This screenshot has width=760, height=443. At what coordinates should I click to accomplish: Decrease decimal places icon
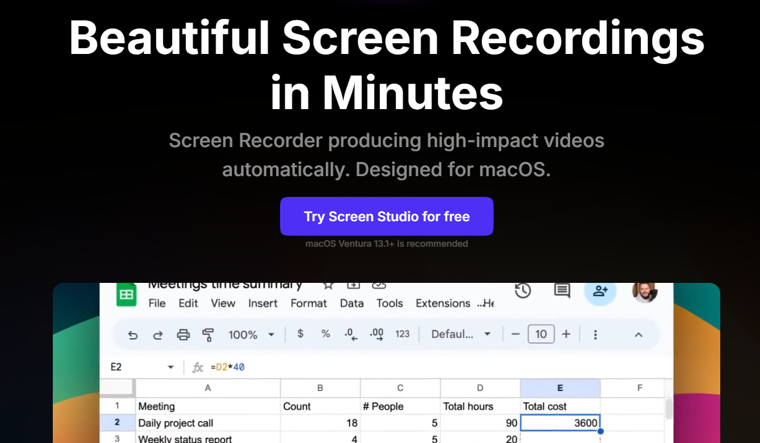point(351,334)
